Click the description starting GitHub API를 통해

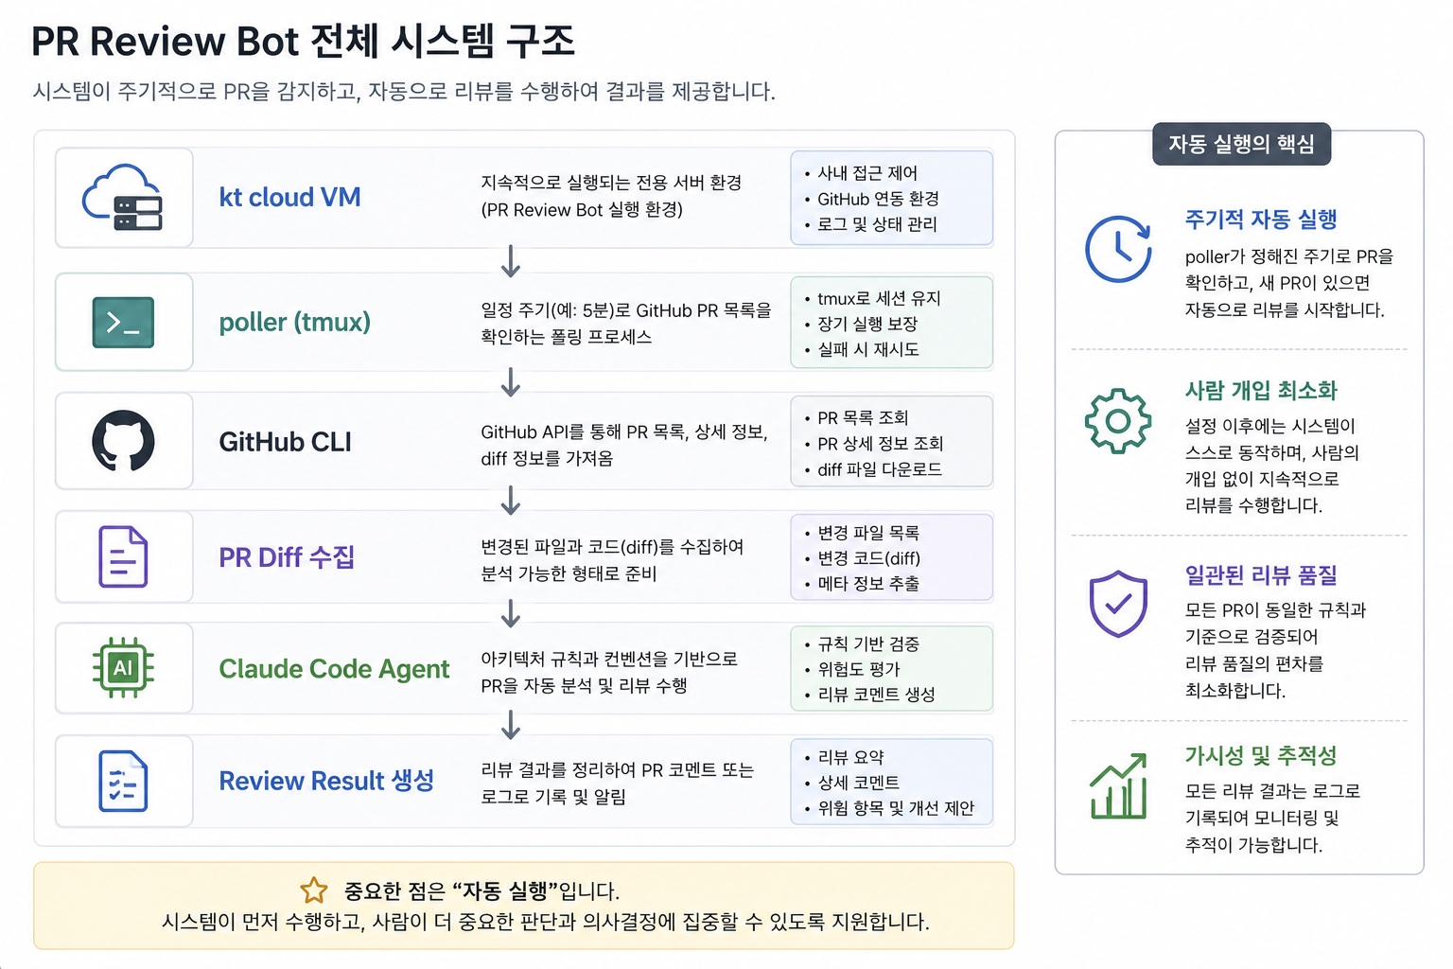click(x=624, y=445)
